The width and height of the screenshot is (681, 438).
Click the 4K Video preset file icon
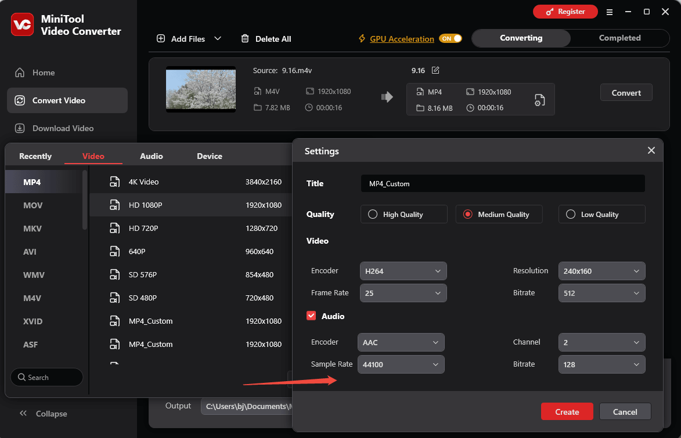114,182
